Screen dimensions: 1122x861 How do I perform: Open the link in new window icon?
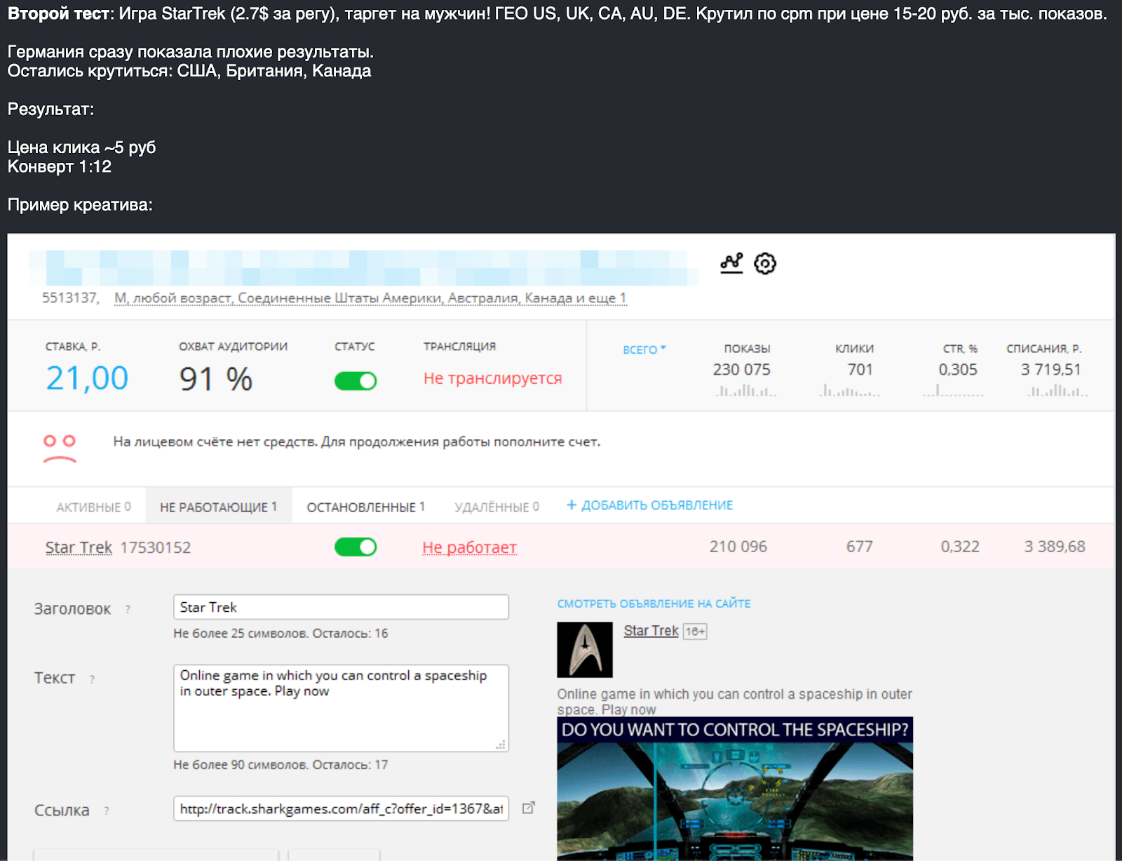tap(529, 808)
